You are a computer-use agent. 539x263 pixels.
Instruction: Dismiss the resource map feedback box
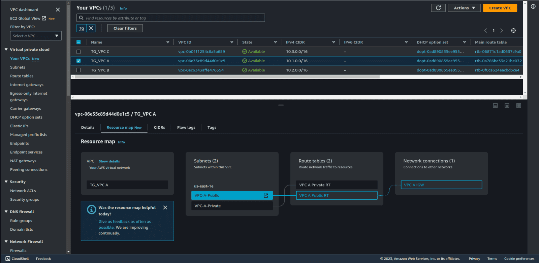pos(165,208)
